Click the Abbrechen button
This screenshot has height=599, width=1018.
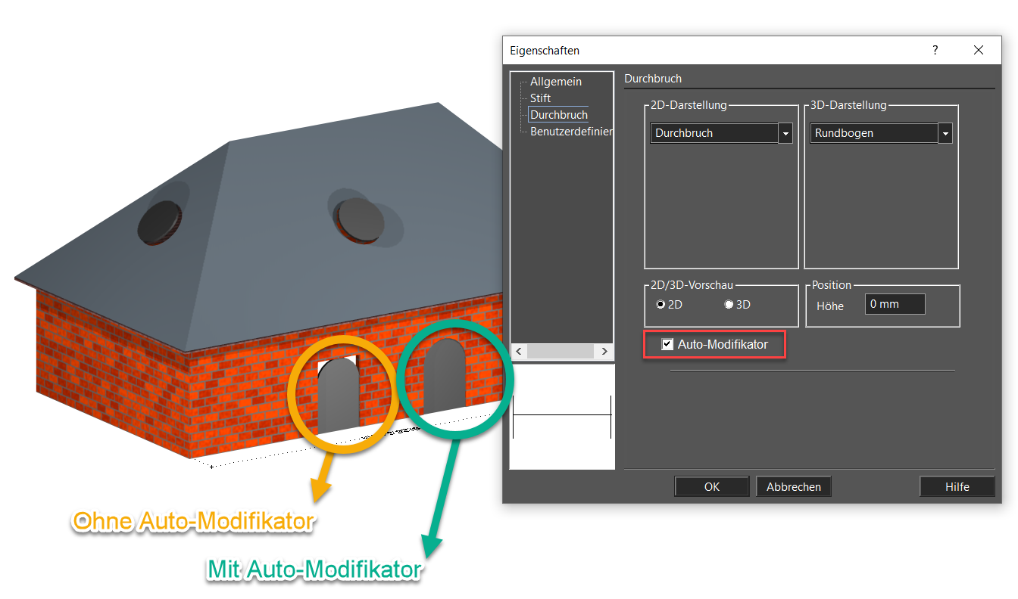794,486
